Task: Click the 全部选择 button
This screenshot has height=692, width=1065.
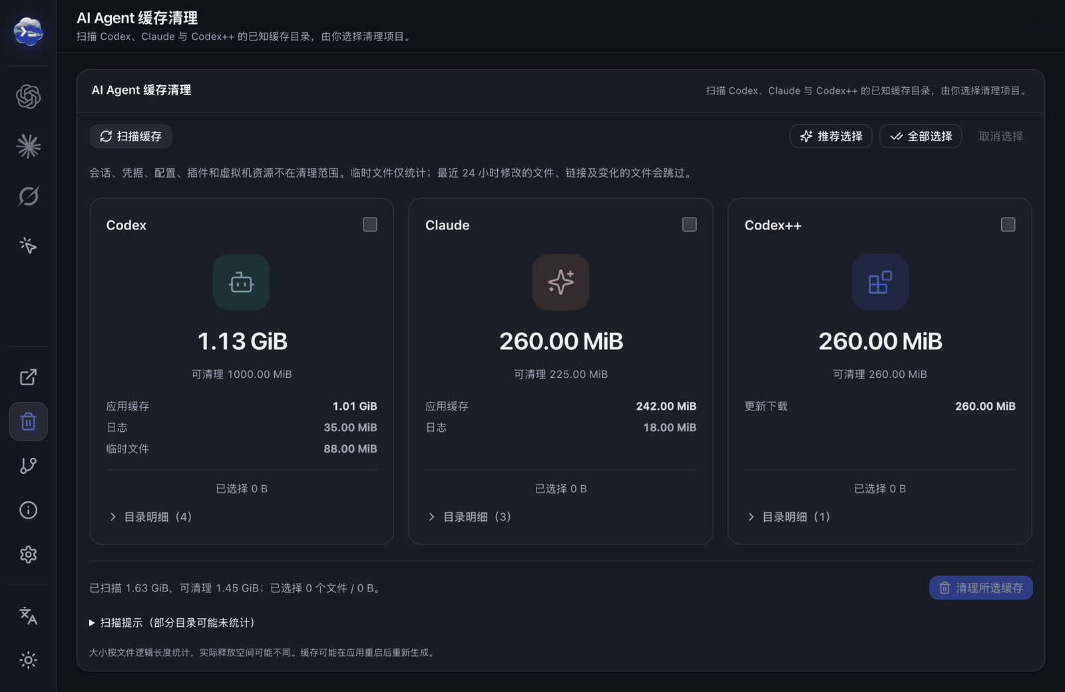Action: point(921,136)
